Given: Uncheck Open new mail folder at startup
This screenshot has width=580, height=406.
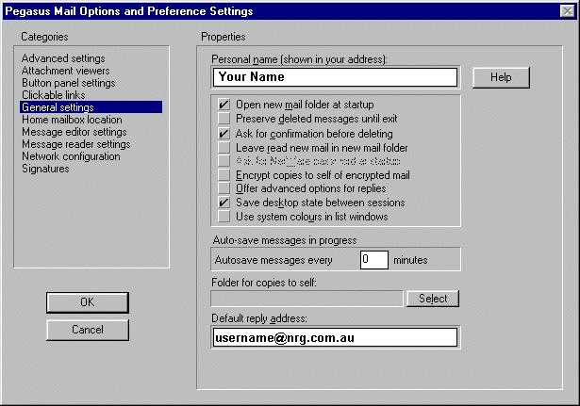Looking at the screenshot, I should coord(224,105).
